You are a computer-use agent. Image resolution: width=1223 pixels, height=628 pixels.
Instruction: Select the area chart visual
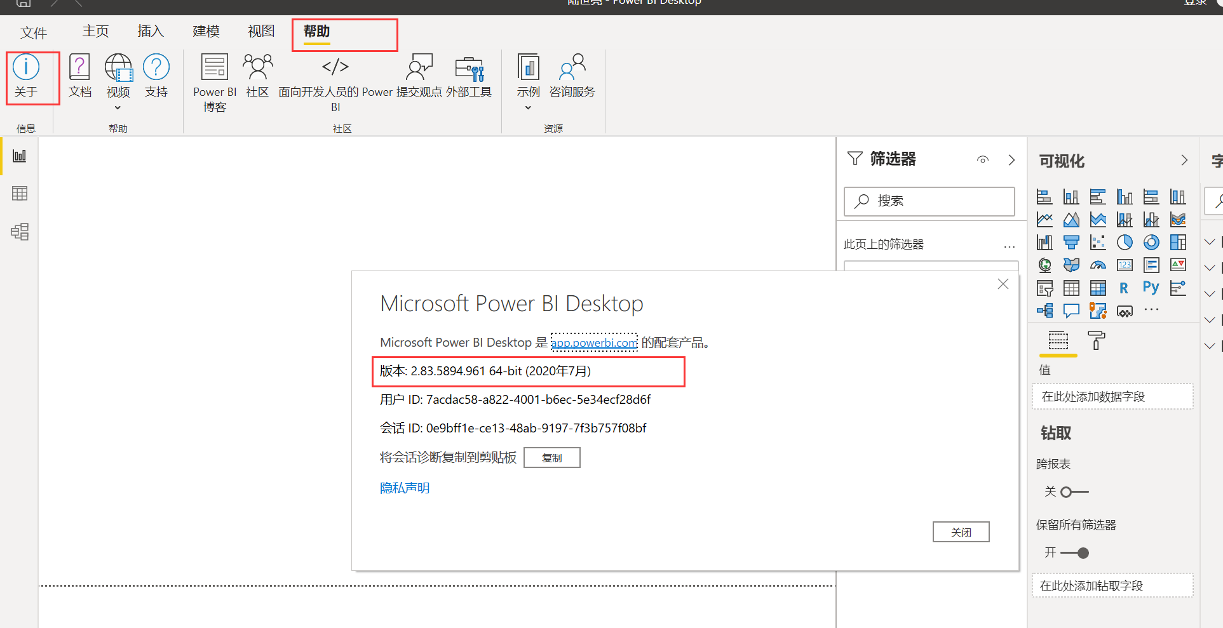1071,220
